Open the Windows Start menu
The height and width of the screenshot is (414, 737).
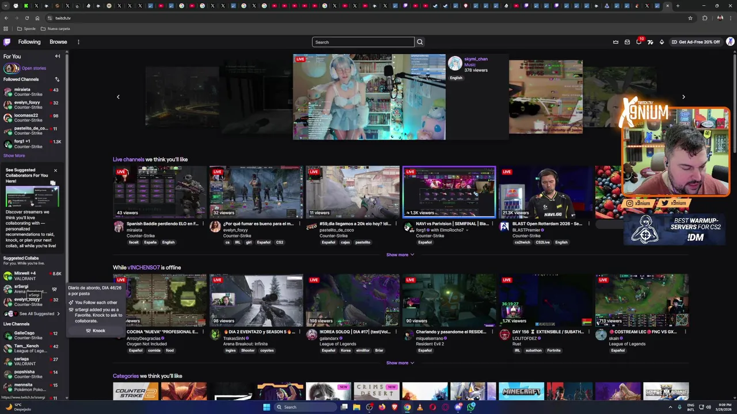point(266,407)
